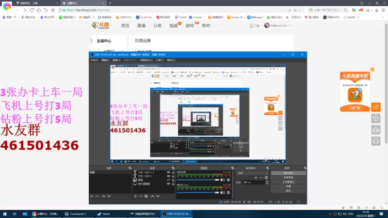Adjust the transition duration stepper arrows
Screen dimensions: 388x218
pyautogui.click(x=267, y=183)
